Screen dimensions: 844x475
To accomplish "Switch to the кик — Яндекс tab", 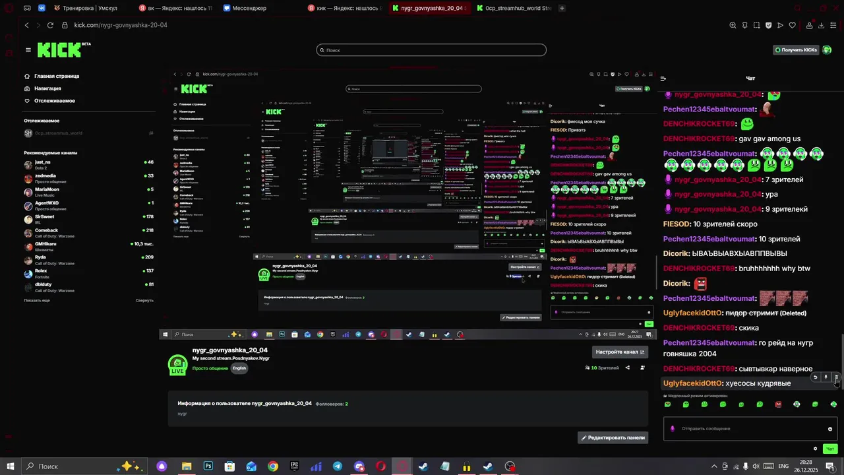I will coord(344,8).
